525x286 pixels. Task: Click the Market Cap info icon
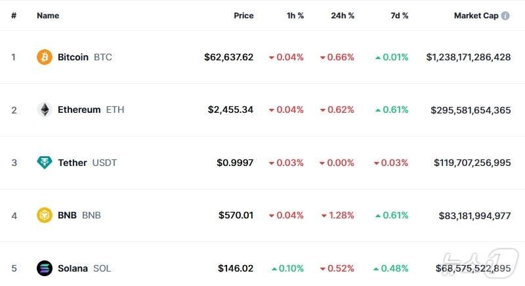pos(505,16)
